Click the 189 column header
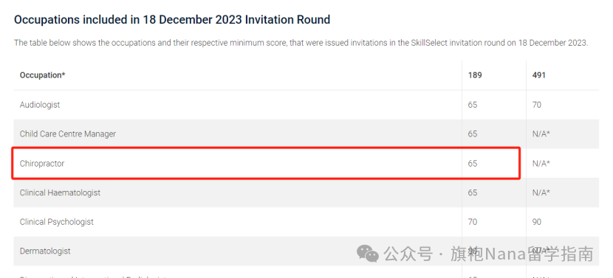 tap(475, 75)
